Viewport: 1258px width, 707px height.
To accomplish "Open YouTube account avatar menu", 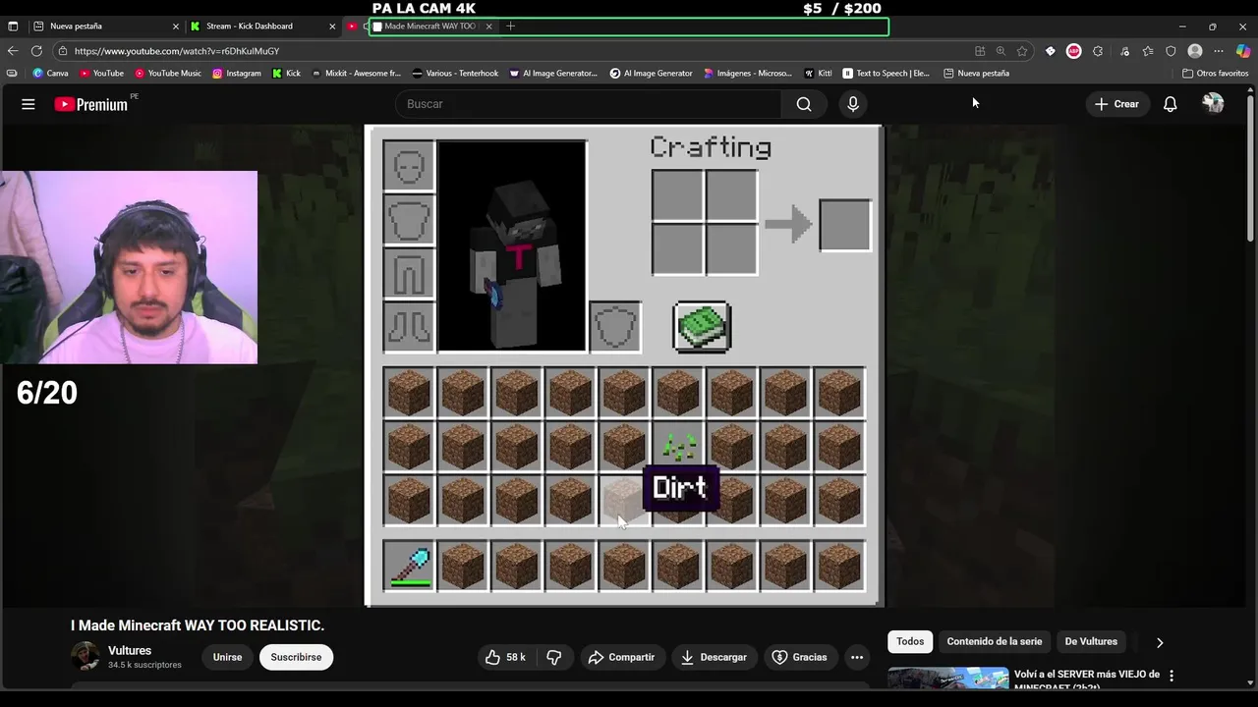I will 1214,104.
